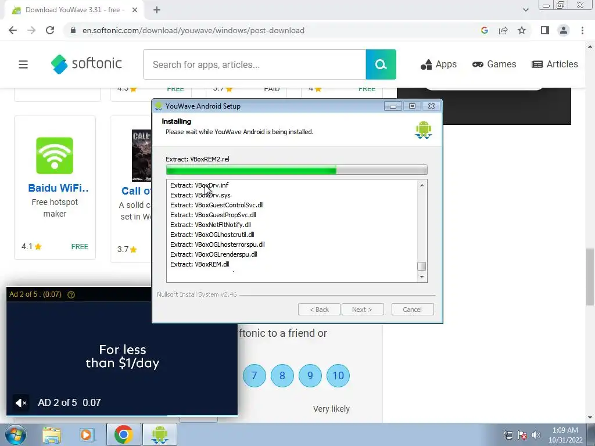The width and height of the screenshot is (595, 446).
Task: Open the Apps menu
Action: click(439, 64)
